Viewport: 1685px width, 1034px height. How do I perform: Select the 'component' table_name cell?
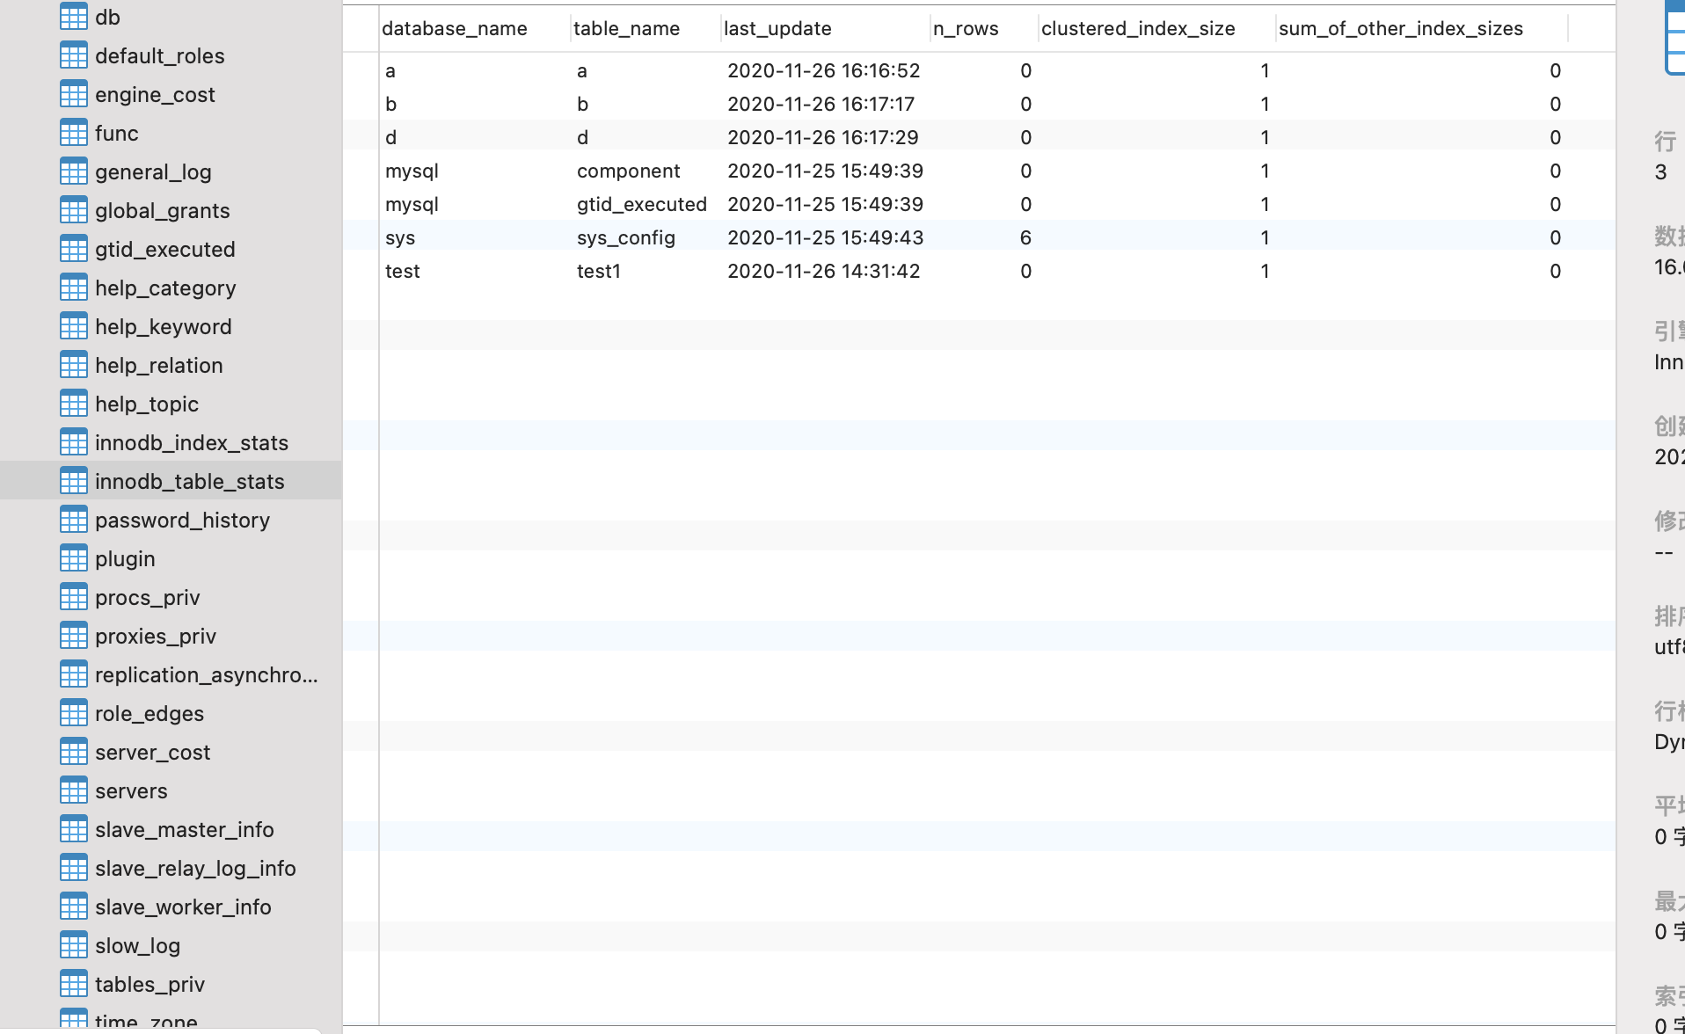coord(629,171)
